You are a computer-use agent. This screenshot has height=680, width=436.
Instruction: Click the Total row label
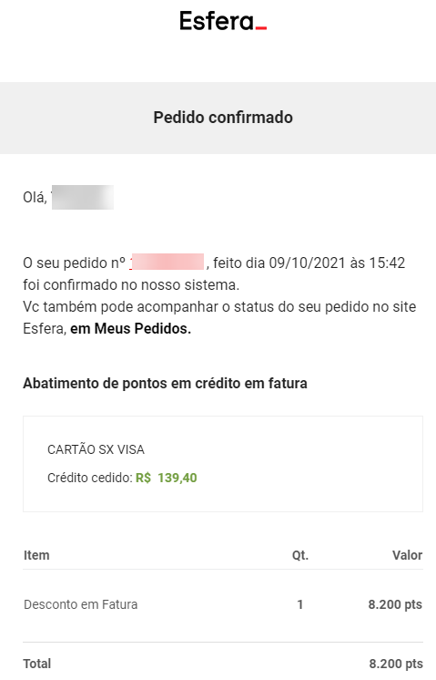[36, 664]
